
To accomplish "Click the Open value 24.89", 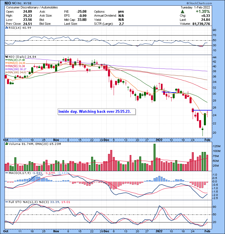I will (27, 12).
